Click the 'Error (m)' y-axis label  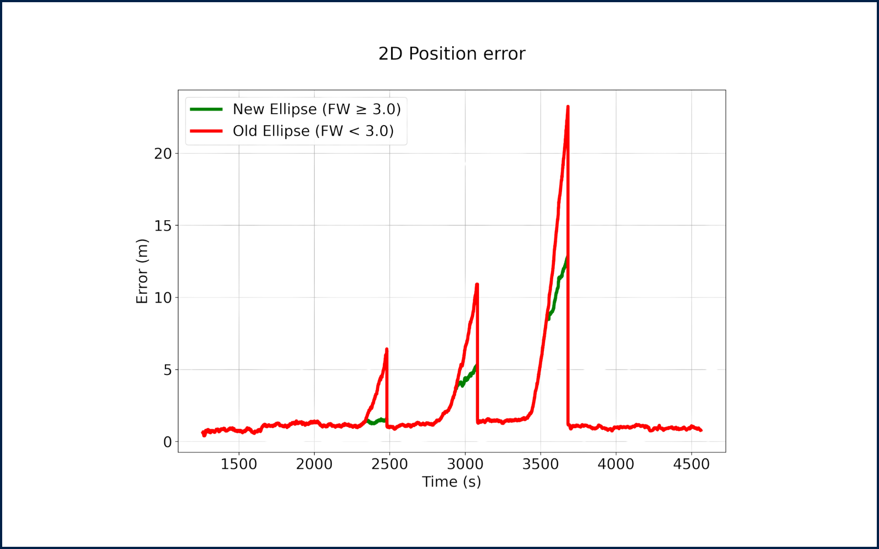142,270
